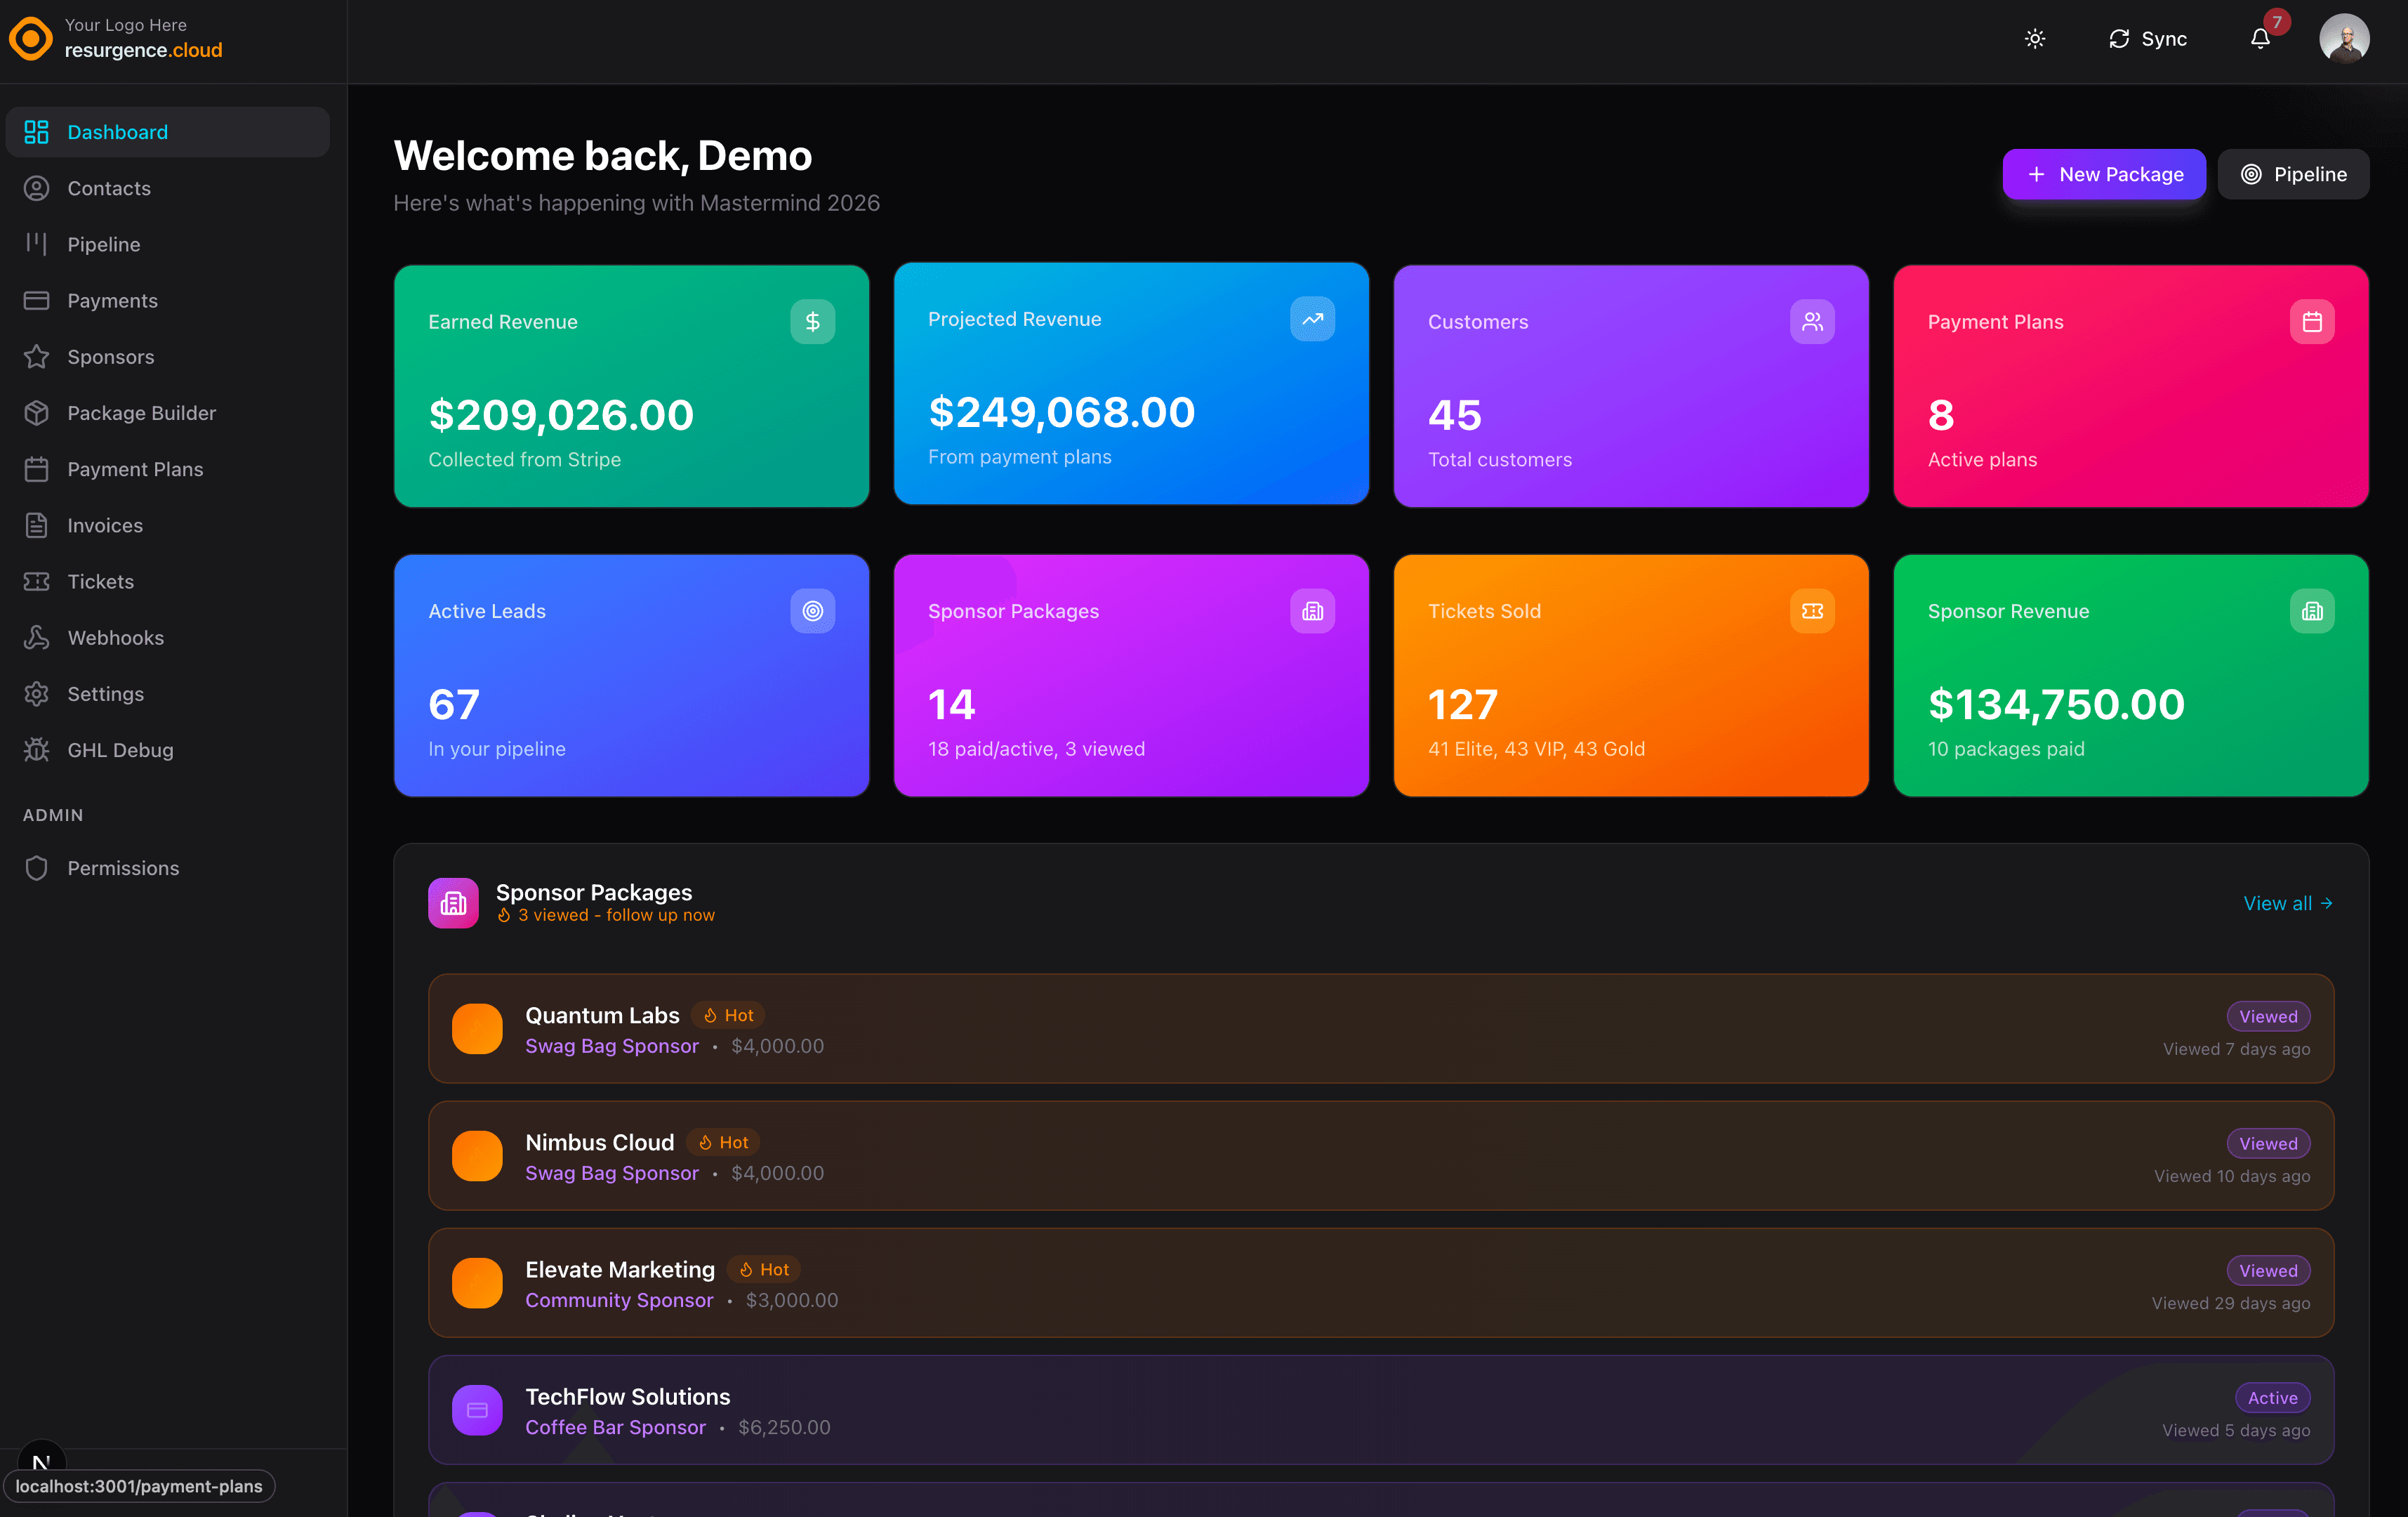Open the Webhooks section
The height and width of the screenshot is (1517, 2408).
tap(116, 638)
